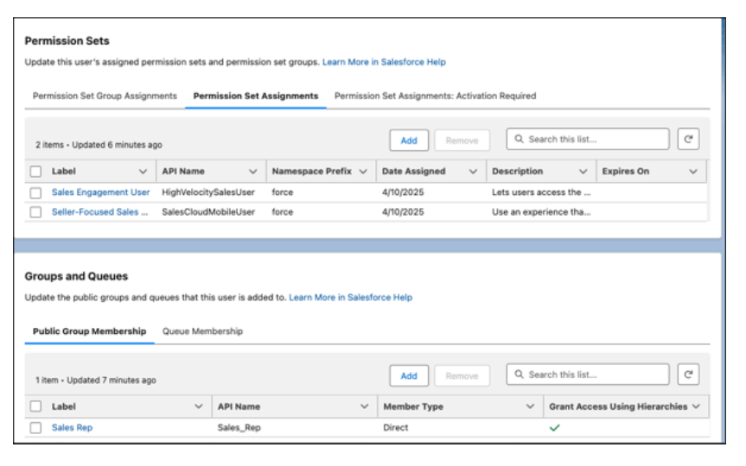Check the Seller-Focused Sales row checkbox
Viewport: 746px width, 466px height.
tap(35, 212)
